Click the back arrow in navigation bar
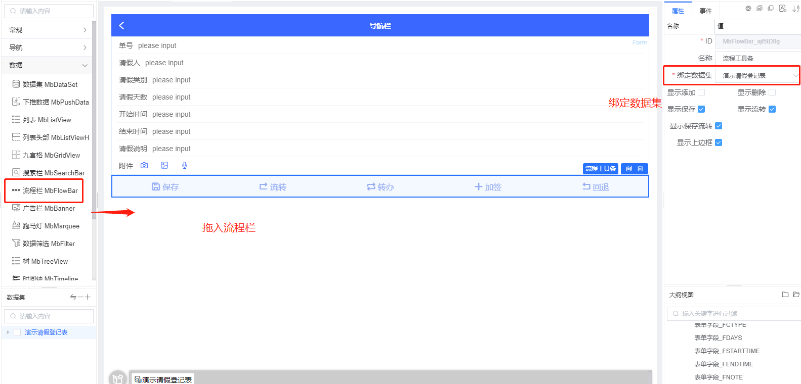This screenshot has height=384, width=801. coord(121,25)
